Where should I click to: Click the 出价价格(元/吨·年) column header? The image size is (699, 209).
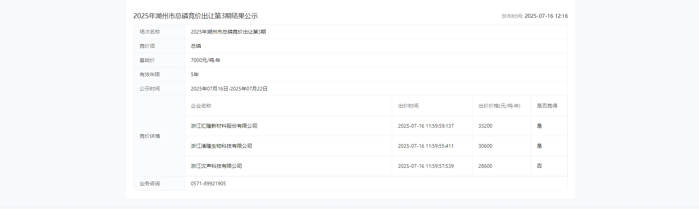tap(499, 106)
